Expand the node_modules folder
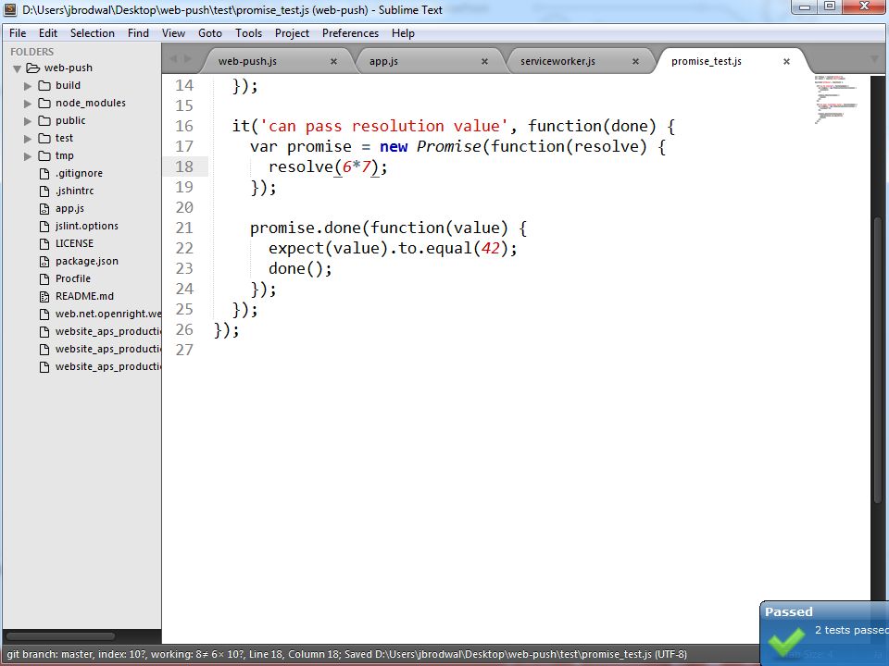This screenshot has height=666, width=889. [27, 104]
